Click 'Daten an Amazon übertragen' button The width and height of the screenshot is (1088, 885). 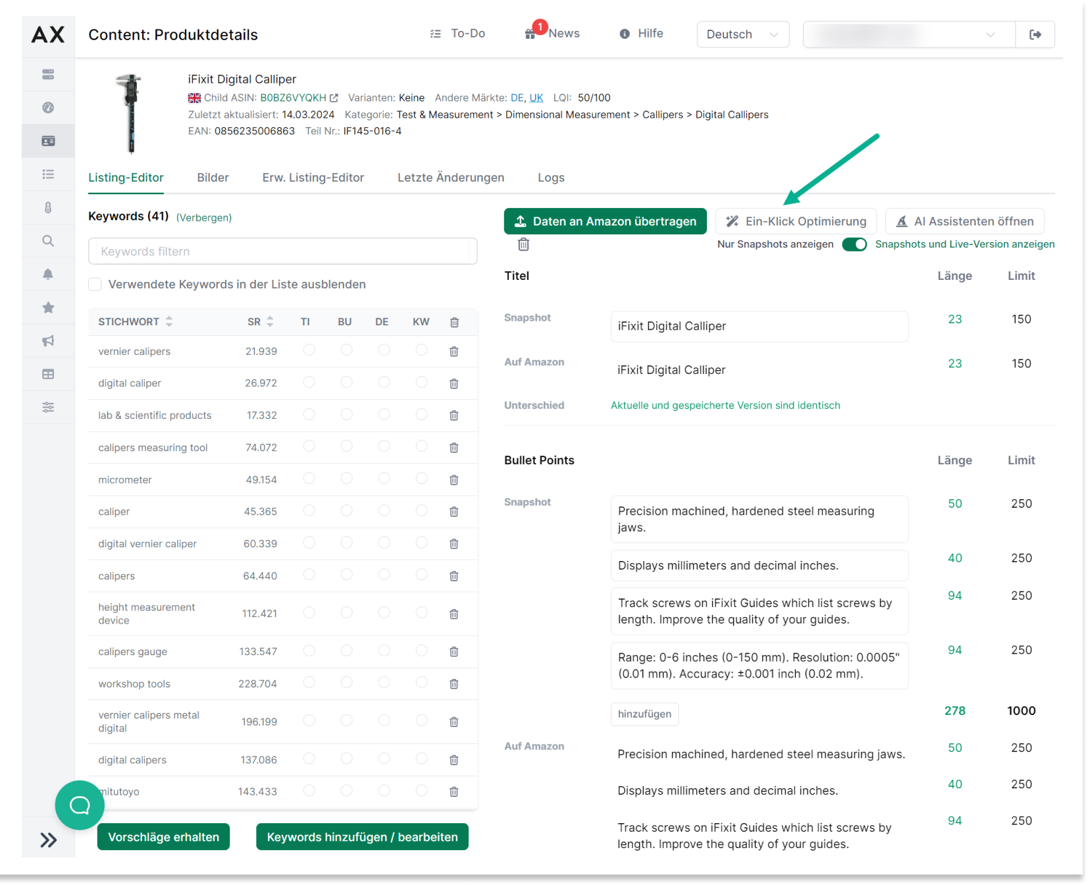605,221
